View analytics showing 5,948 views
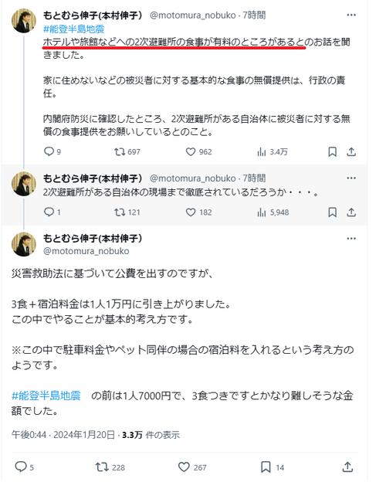 point(273,212)
